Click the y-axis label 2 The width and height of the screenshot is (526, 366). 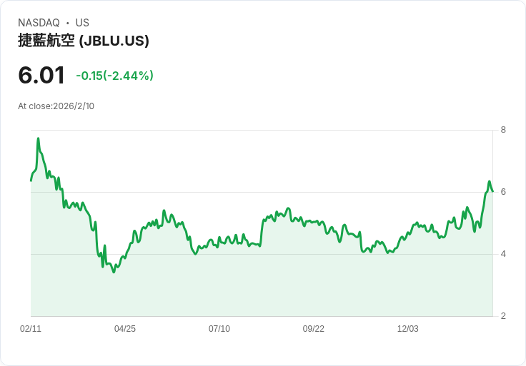click(x=503, y=316)
